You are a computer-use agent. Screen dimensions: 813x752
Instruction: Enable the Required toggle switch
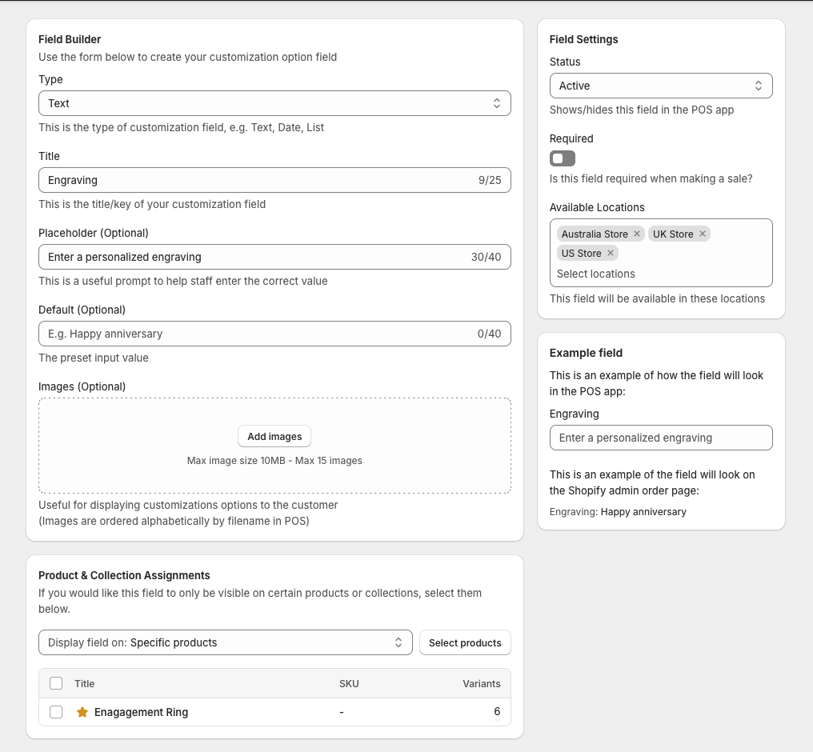point(562,158)
